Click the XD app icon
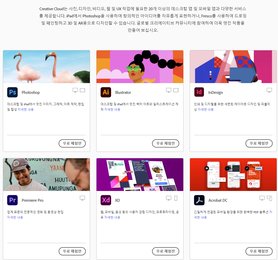The width and height of the screenshot is (278, 260). pos(106,200)
